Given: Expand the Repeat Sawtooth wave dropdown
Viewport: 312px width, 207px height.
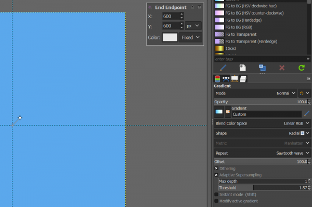Looking at the screenshot, I should (262, 153).
